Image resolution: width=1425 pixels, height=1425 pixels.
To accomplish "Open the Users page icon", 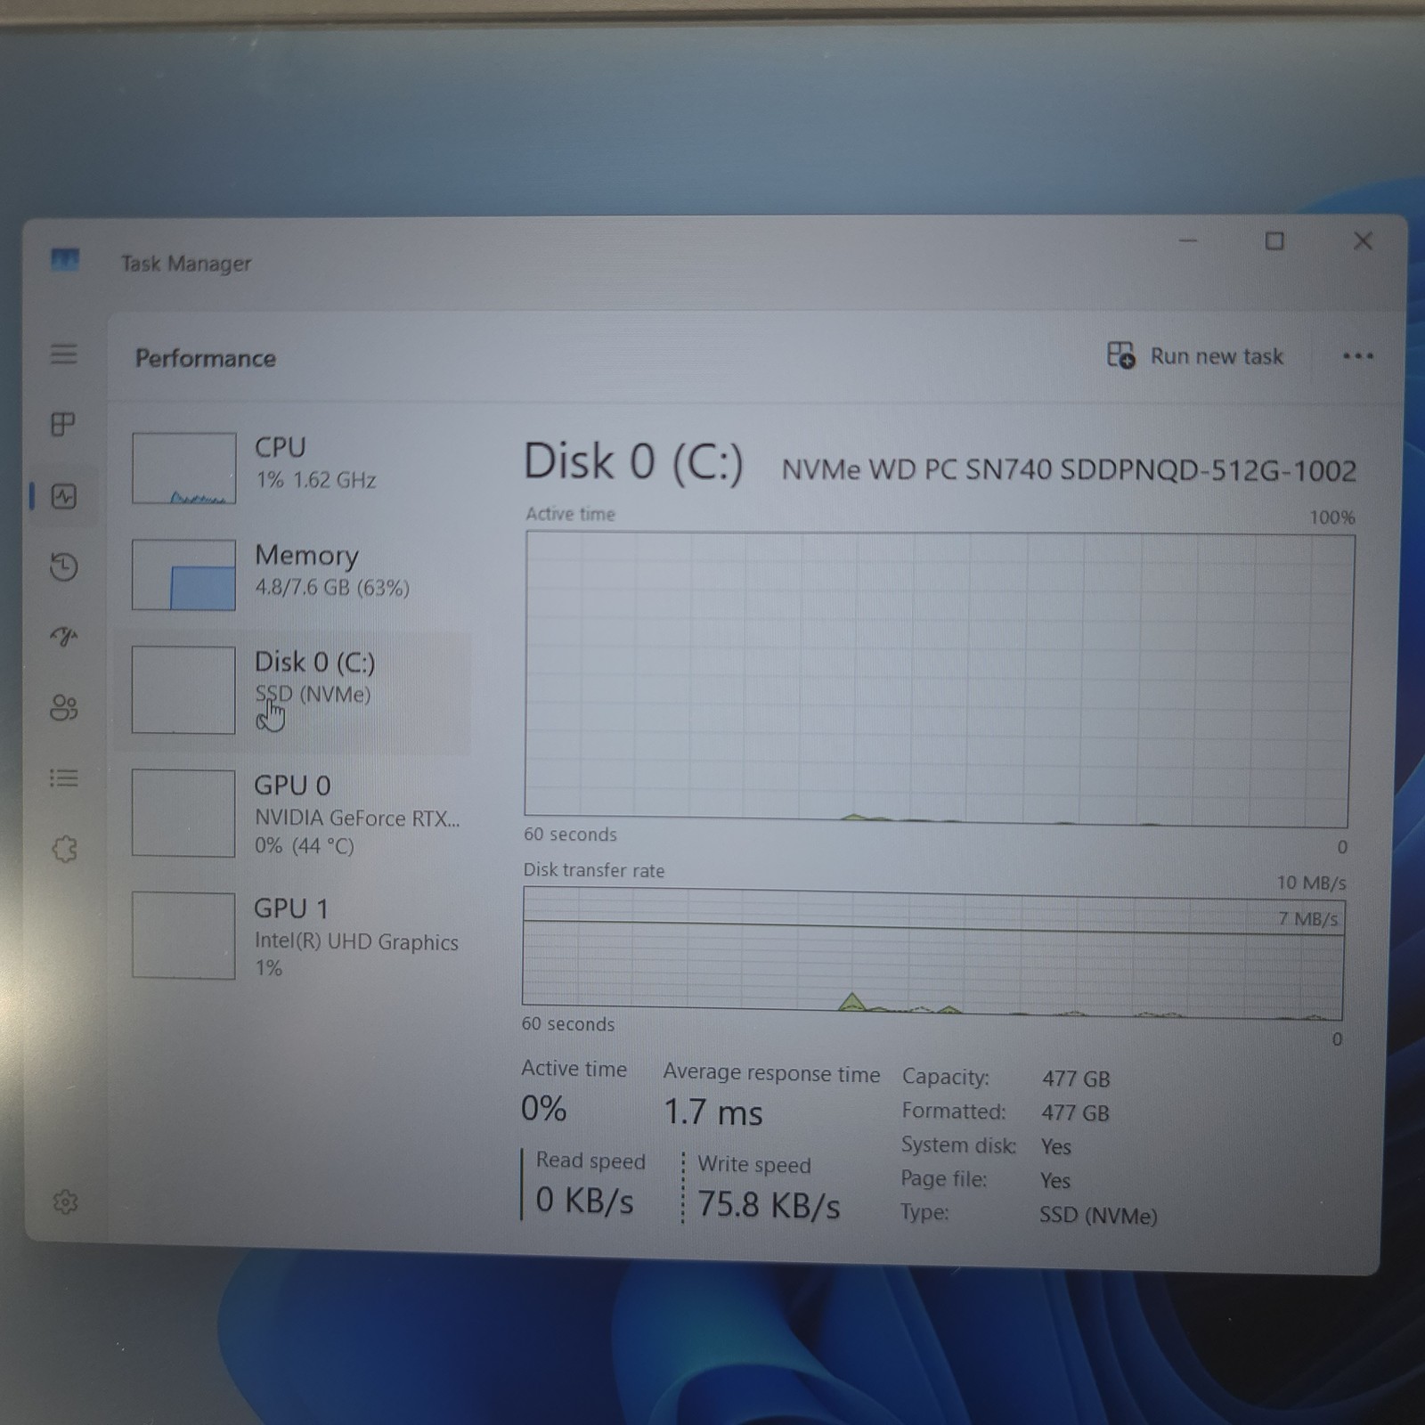I will [64, 708].
